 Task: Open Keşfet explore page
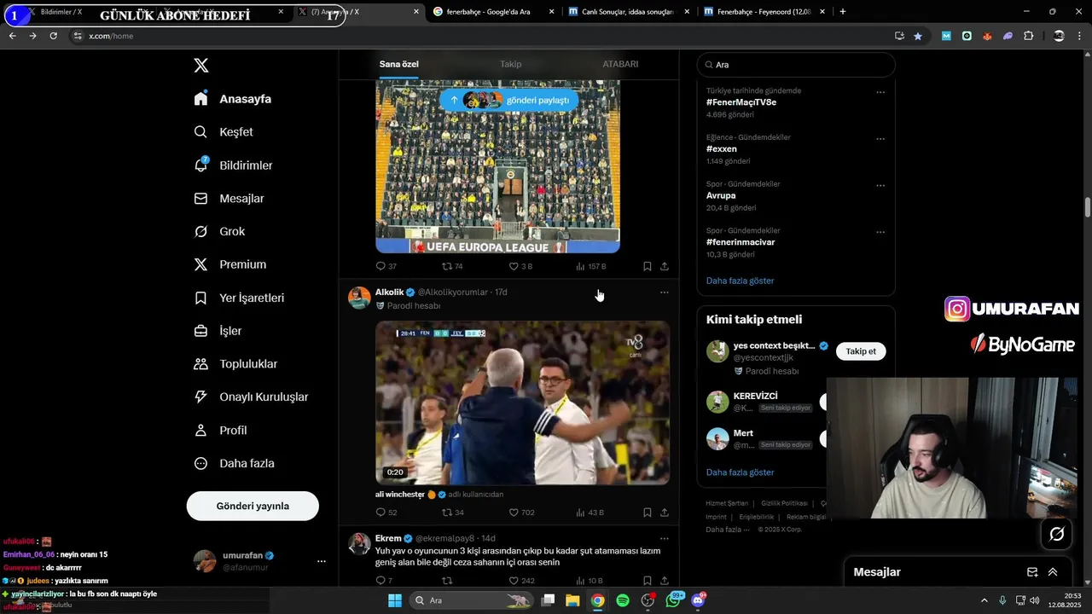(224, 132)
